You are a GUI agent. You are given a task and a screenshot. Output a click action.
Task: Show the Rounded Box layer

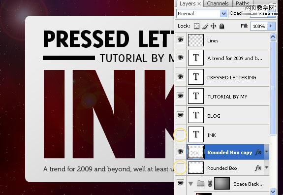pyautogui.click(x=180, y=167)
